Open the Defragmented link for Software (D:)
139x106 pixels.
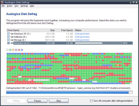[82, 37]
